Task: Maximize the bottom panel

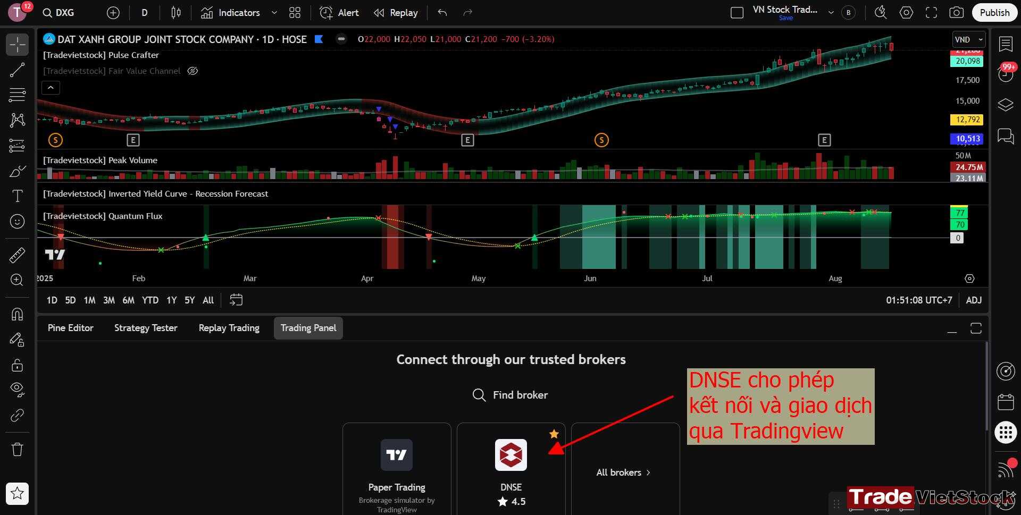Action: click(976, 328)
